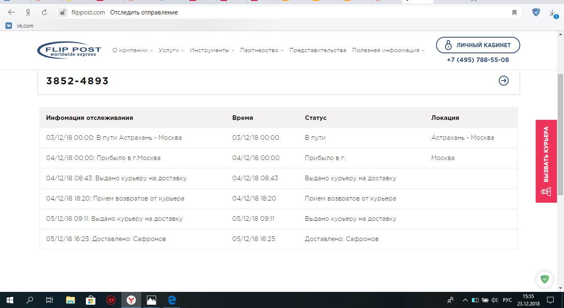
Task: Click the red circular app taskbar icon
Action: tap(111, 300)
